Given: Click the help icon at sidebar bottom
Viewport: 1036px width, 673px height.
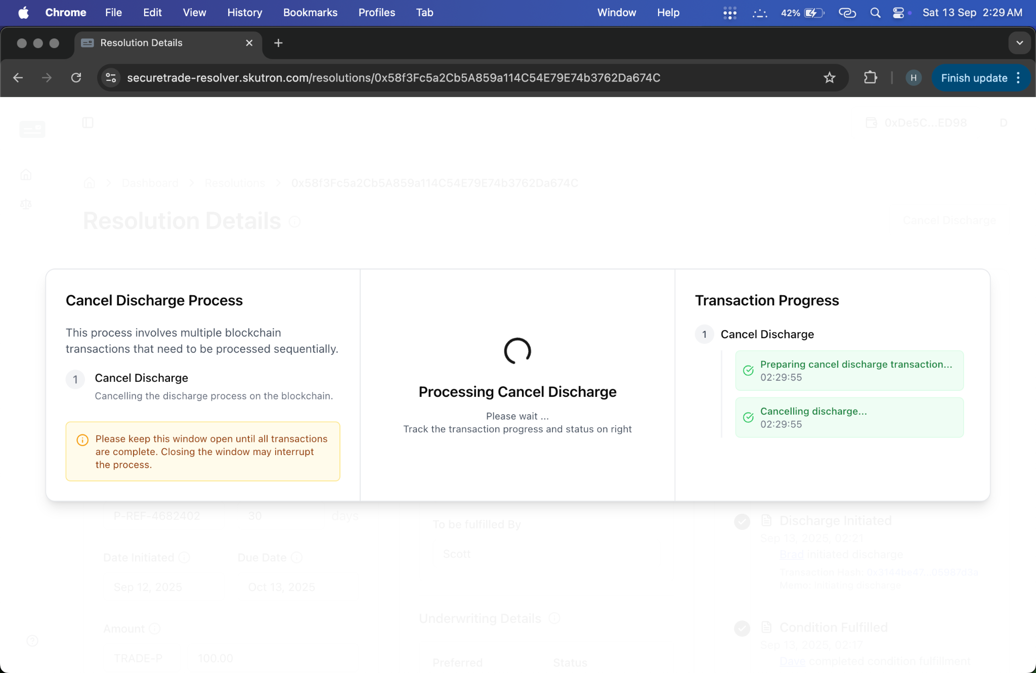Looking at the screenshot, I should (32, 641).
